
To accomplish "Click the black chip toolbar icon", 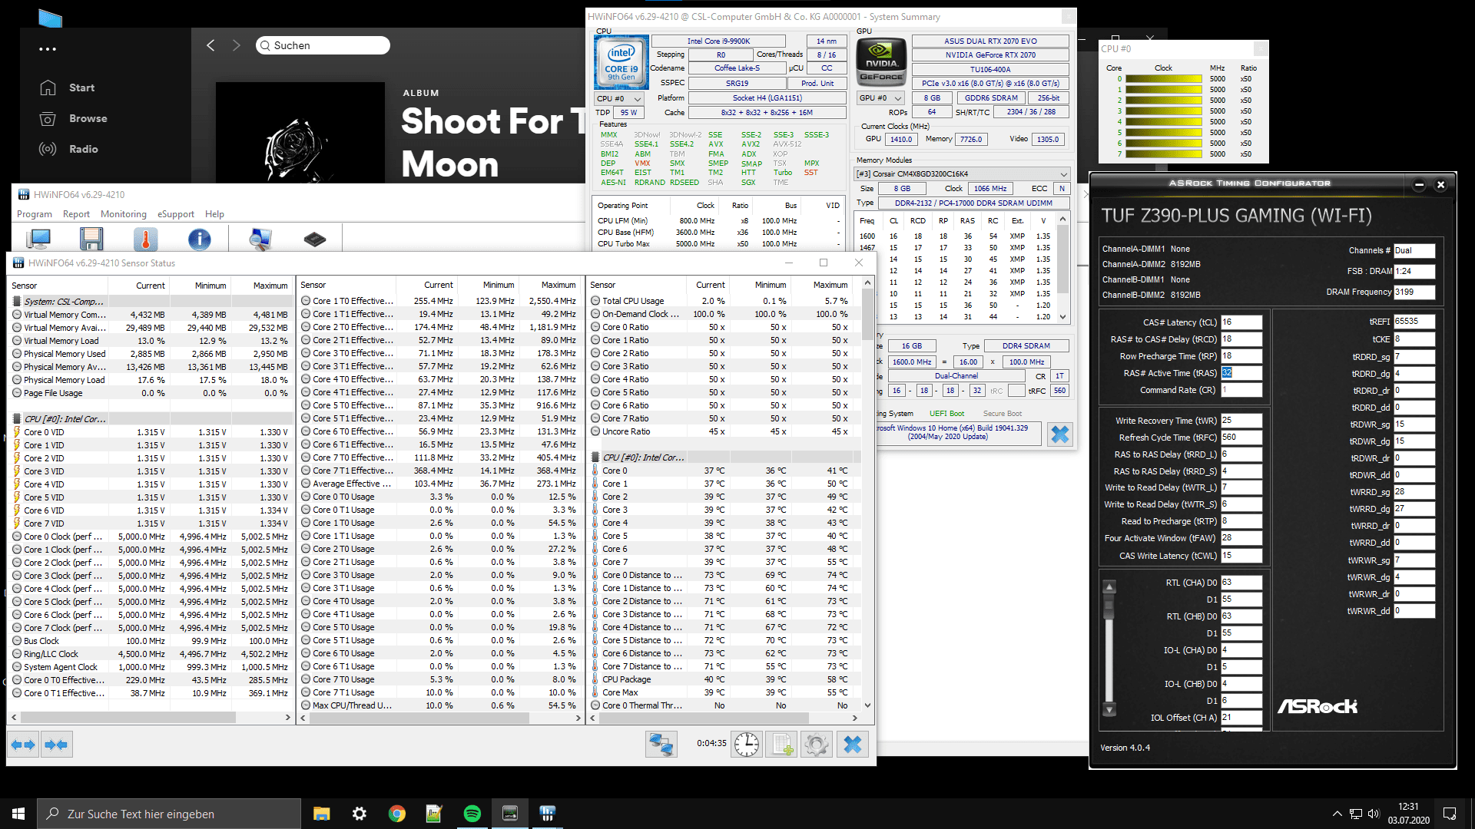I will (x=314, y=240).
